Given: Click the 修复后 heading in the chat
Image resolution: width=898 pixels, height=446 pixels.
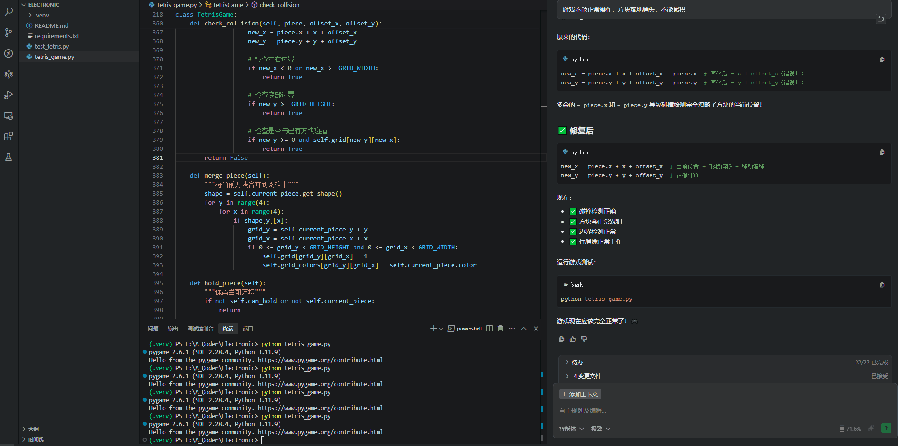Looking at the screenshot, I should (x=581, y=131).
